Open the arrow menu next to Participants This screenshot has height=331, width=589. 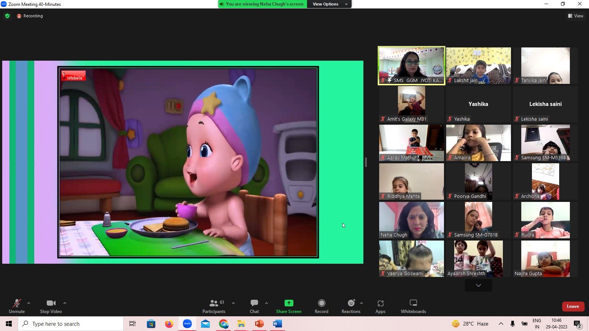pyautogui.click(x=233, y=303)
